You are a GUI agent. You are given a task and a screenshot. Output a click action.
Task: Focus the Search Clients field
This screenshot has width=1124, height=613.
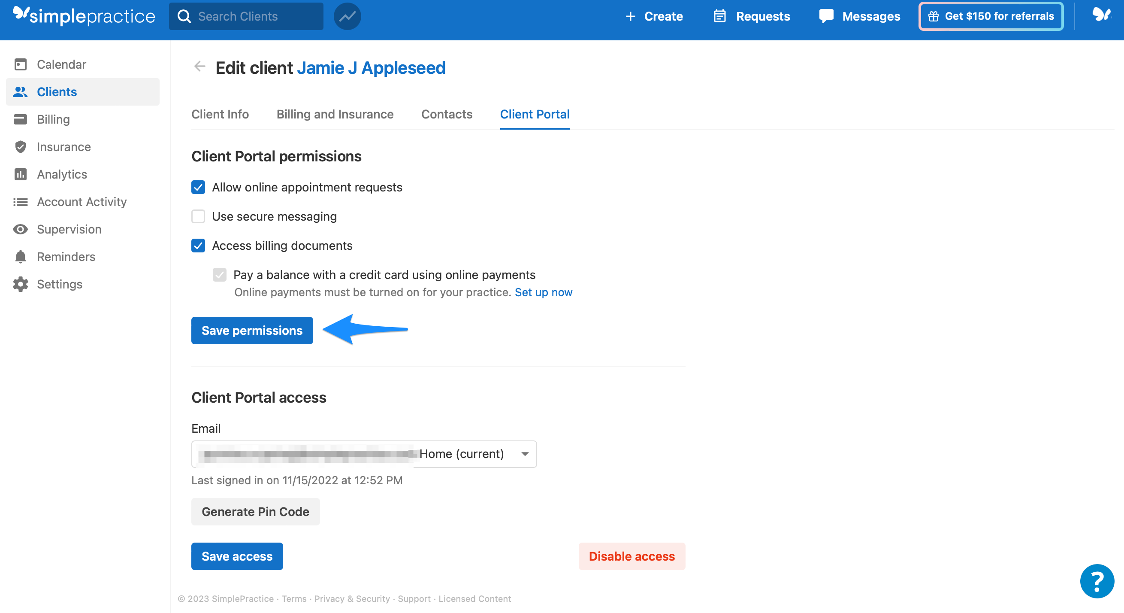[246, 17]
